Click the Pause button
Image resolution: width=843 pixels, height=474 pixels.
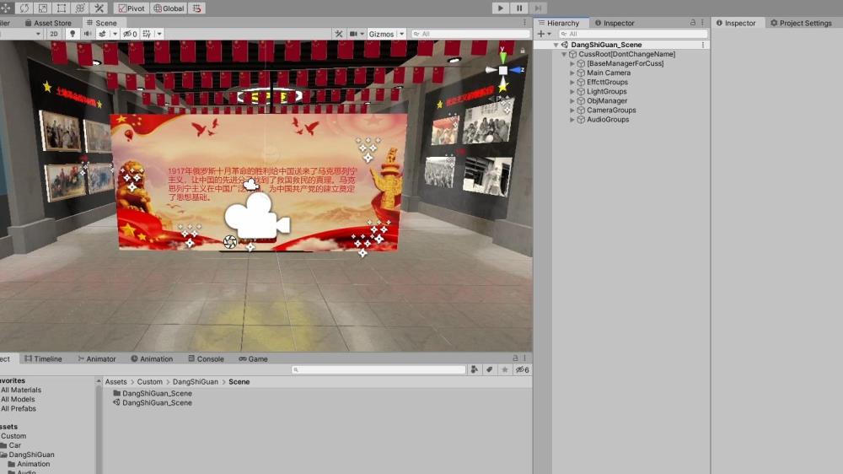click(x=519, y=8)
